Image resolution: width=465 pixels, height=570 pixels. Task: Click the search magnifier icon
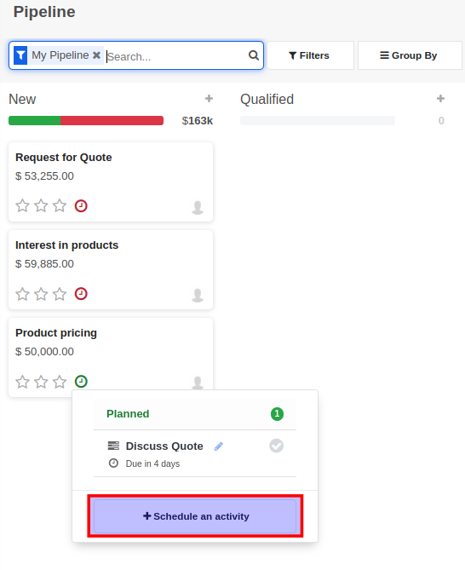click(254, 55)
